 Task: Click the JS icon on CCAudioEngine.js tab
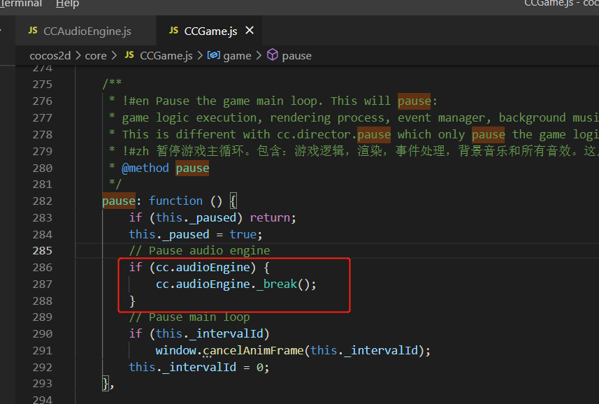pyautogui.click(x=33, y=31)
